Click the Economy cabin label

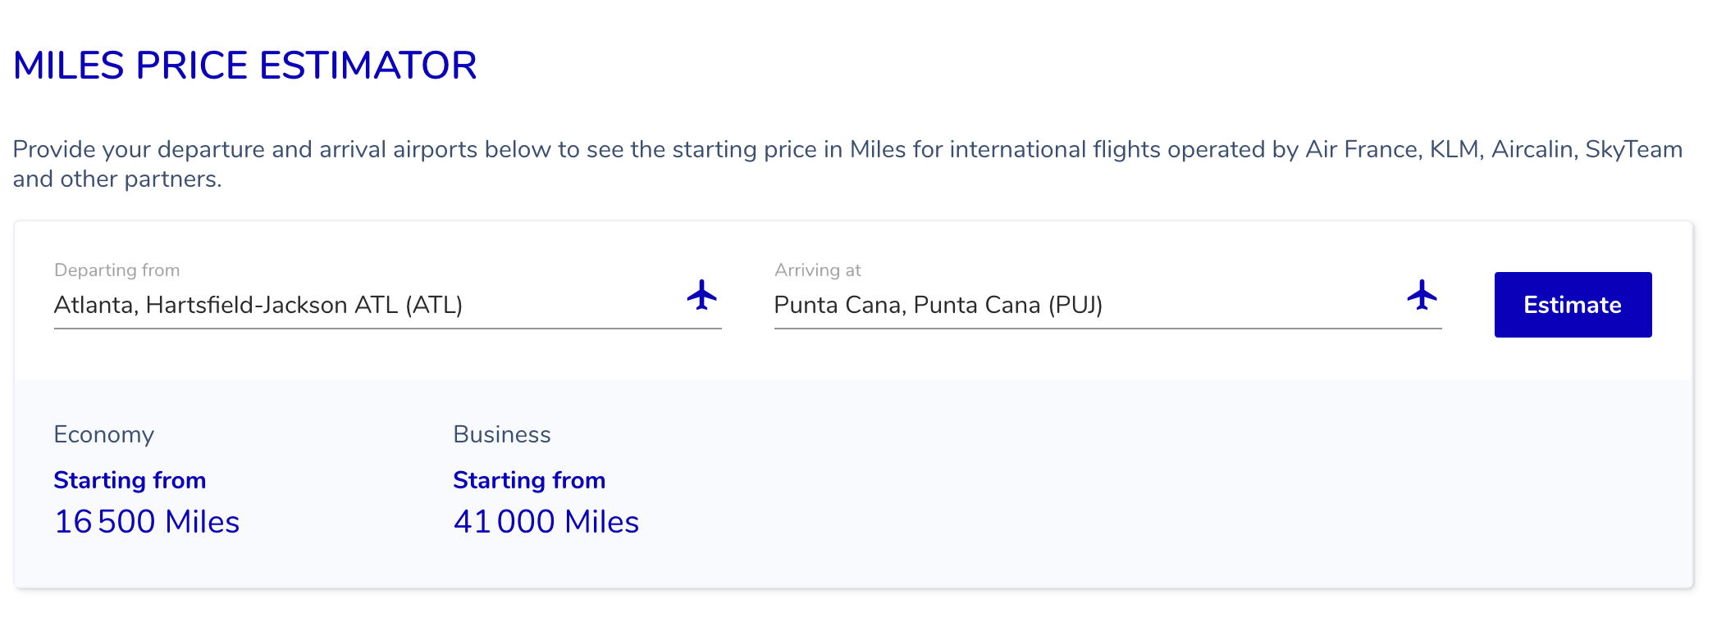pos(104,434)
